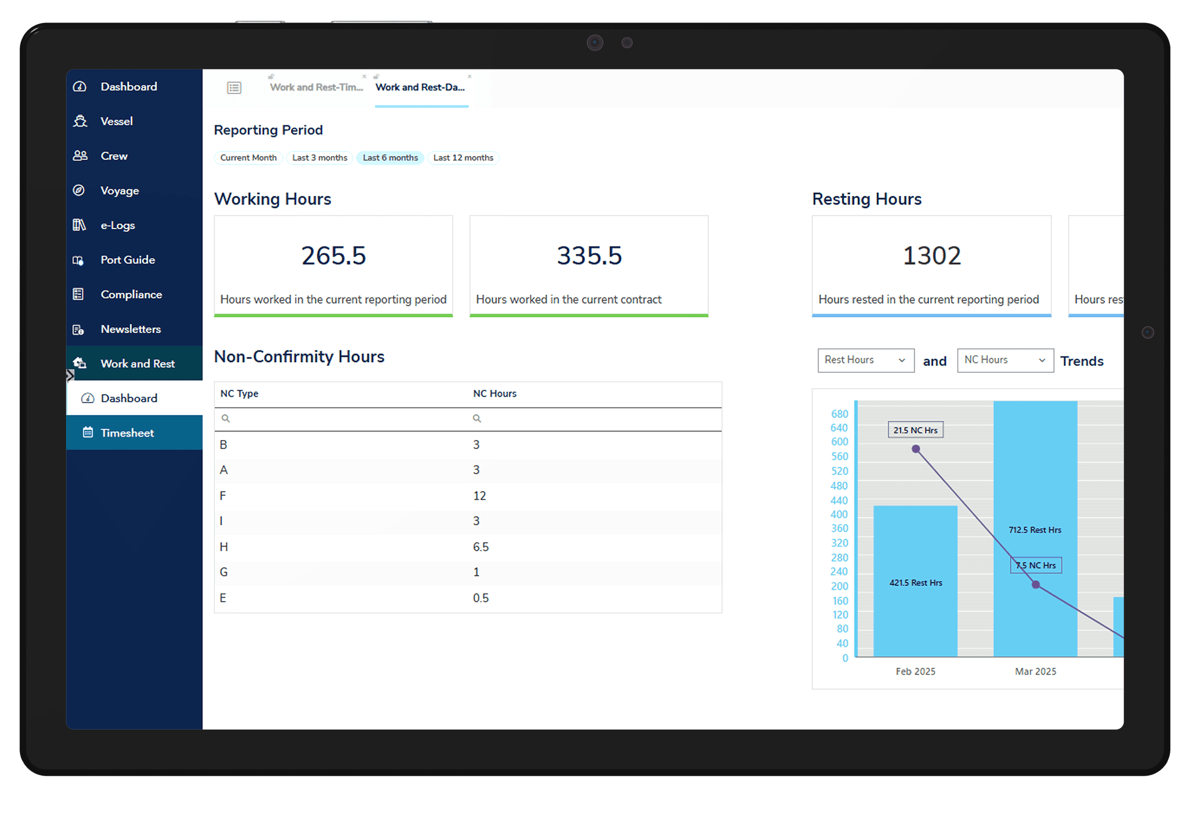
Task: Click the Compliance checklist icon
Action: coord(78,295)
